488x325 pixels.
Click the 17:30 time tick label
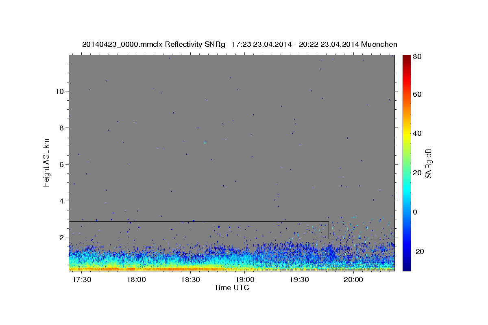[82, 280]
